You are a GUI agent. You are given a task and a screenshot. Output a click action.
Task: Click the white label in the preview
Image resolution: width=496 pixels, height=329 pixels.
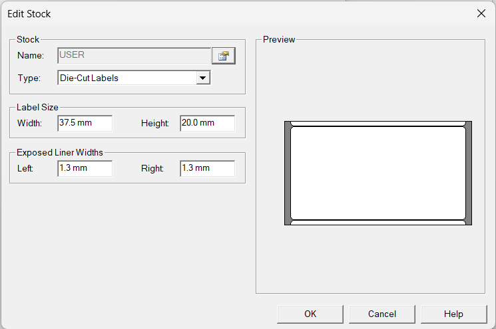[377, 173]
